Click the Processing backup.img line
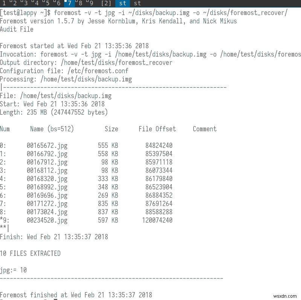This screenshot has width=301, height=300. tap(66, 79)
